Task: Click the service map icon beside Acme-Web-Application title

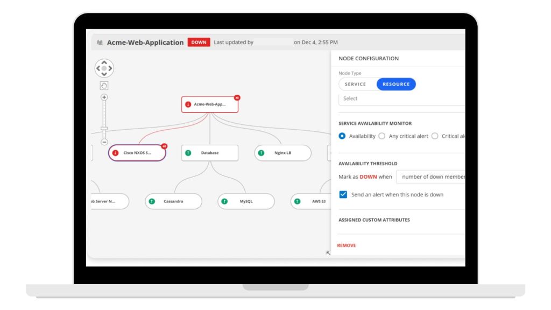Action: (x=100, y=43)
